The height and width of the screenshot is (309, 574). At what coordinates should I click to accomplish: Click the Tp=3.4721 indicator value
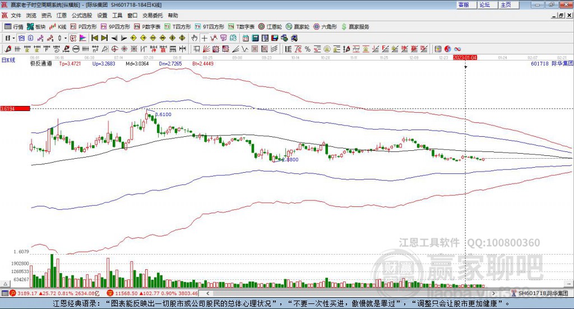click(70, 63)
